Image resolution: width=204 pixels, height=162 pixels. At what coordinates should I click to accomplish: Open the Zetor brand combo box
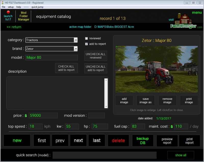click(52, 49)
